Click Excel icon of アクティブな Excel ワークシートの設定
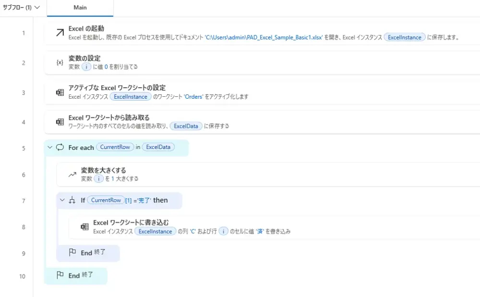This screenshot has width=480, height=297. tap(60, 92)
